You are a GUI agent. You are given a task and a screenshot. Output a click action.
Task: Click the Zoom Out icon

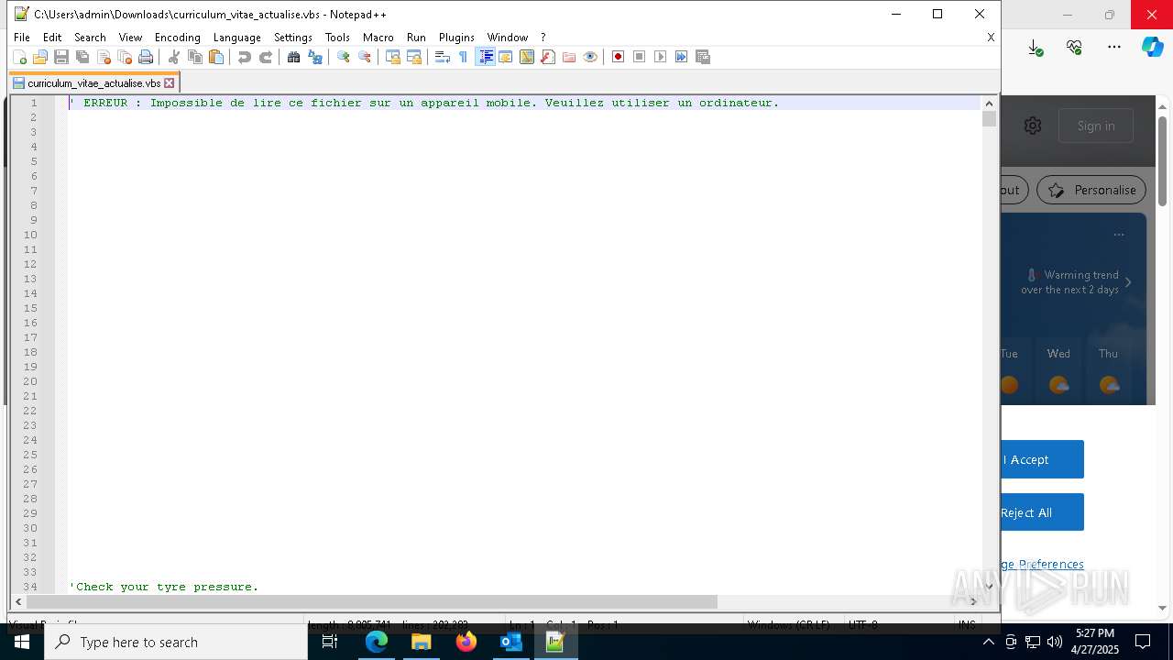pyautogui.click(x=365, y=57)
